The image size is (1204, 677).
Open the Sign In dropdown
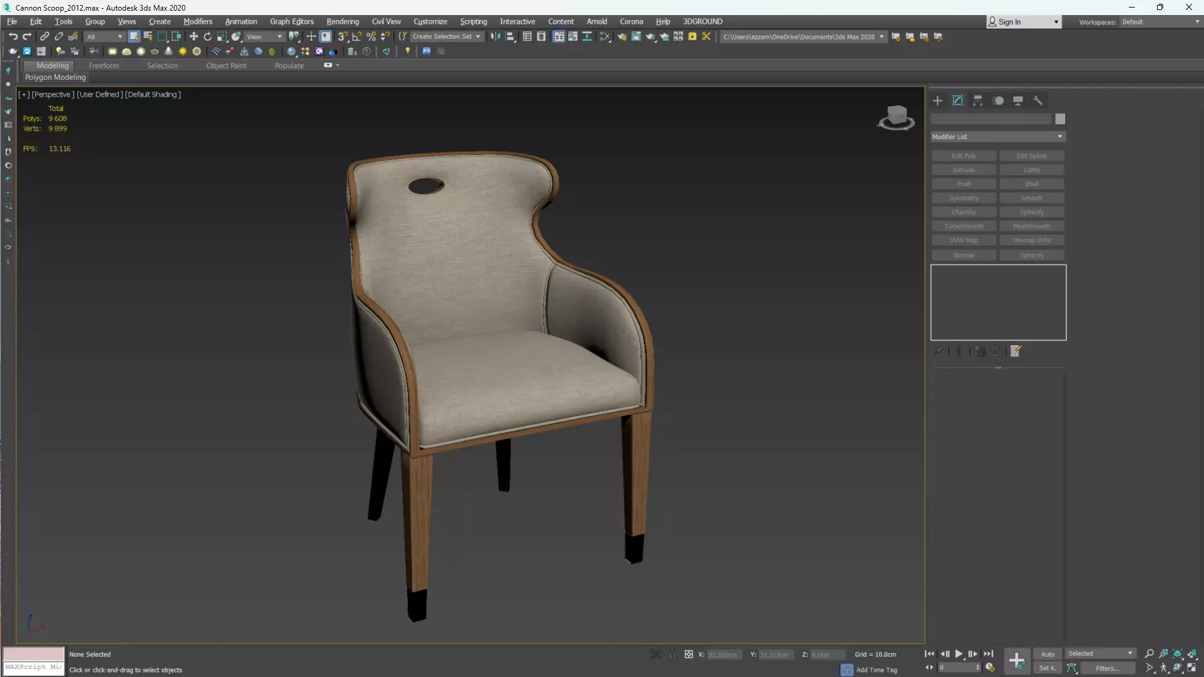pyautogui.click(x=1024, y=22)
